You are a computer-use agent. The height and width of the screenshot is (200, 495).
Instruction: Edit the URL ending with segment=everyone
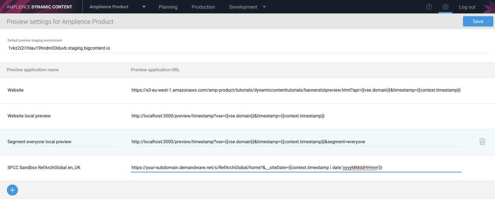point(296,142)
